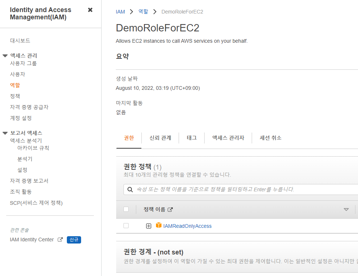Open the IAMReadOnlyAccess policy link
This screenshot has height=276, width=358.
187,226
